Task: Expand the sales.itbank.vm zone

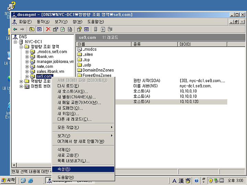Action: (x=27, y=72)
